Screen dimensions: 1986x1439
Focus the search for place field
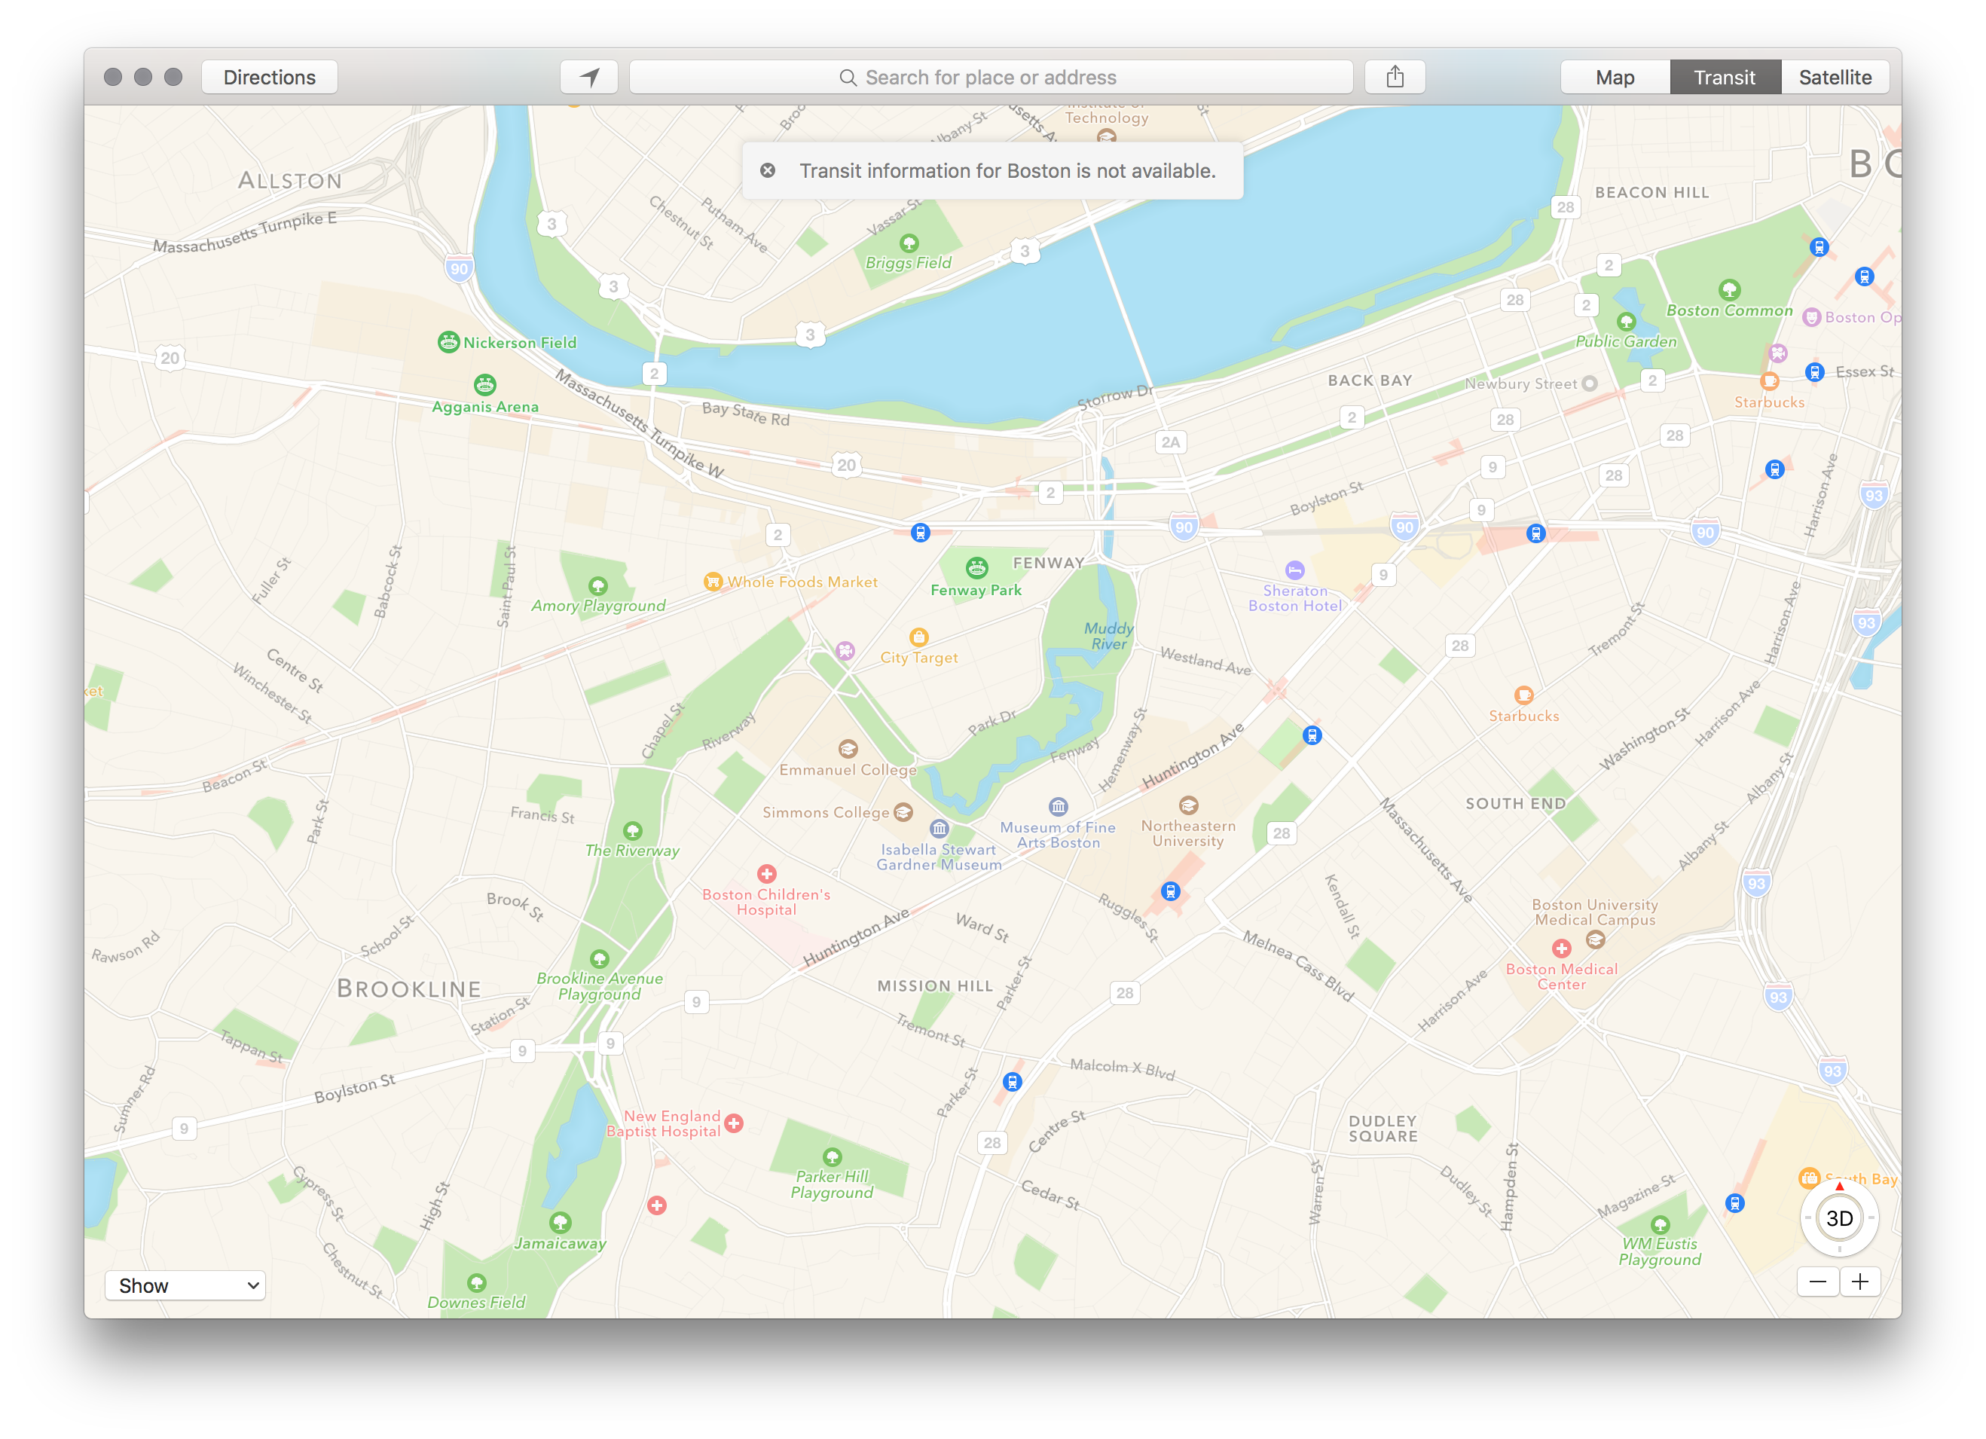[x=991, y=77]
